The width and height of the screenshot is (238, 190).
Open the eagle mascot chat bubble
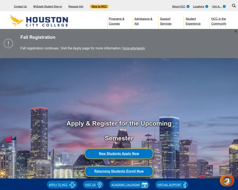pyautogui.click(x=227, y=180)
